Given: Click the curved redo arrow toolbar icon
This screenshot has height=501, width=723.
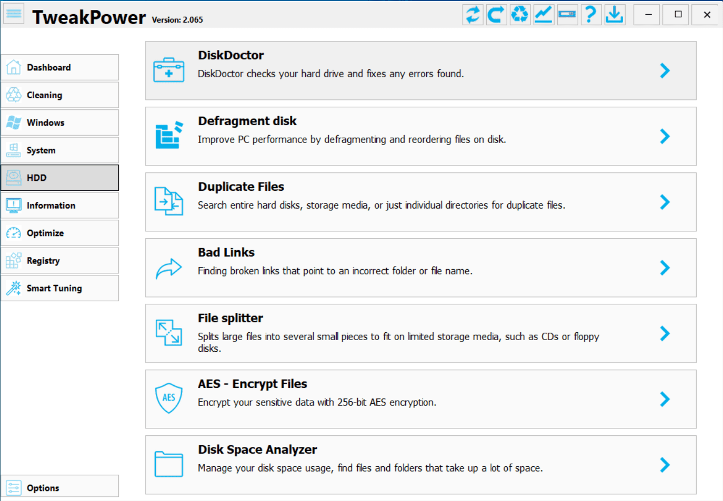Looking at the screenshot, I should [496, 14].
